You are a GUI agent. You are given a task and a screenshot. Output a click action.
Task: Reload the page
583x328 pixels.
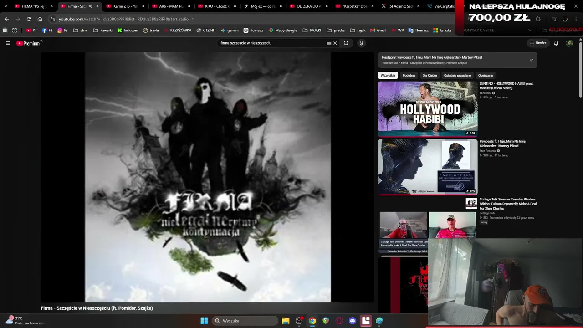(29, 19)
